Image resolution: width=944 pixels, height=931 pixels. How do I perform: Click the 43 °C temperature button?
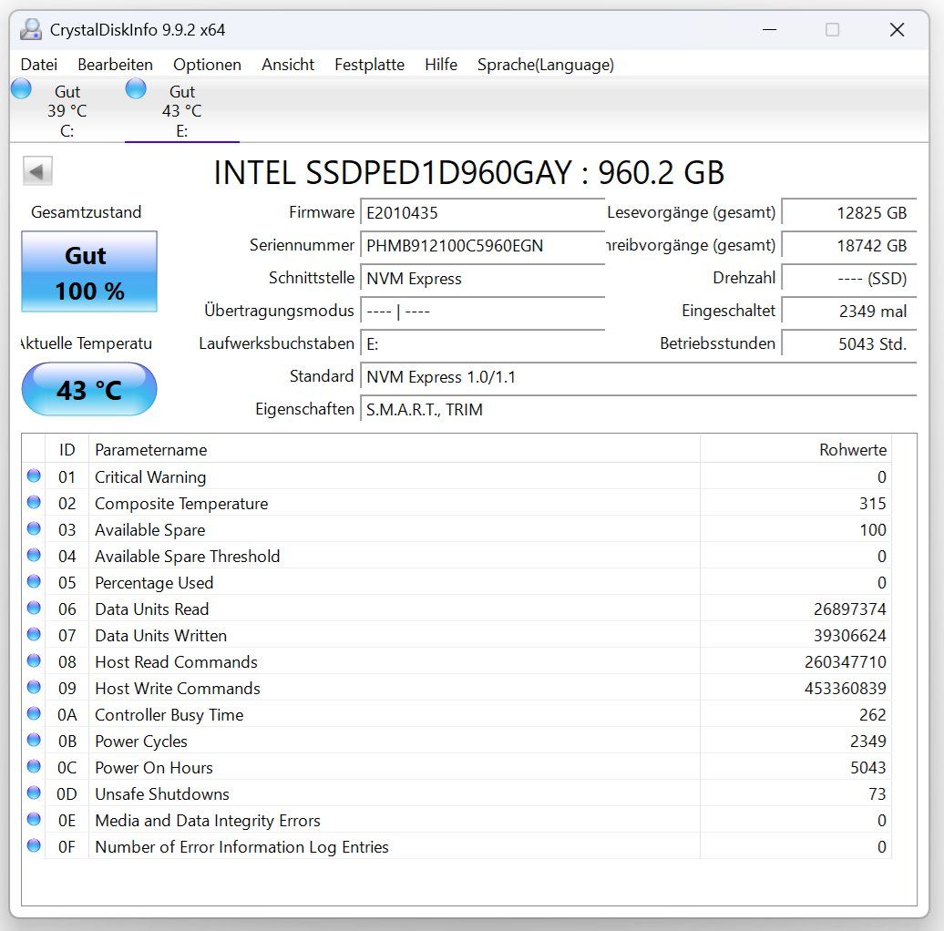(x=89, y=389)
